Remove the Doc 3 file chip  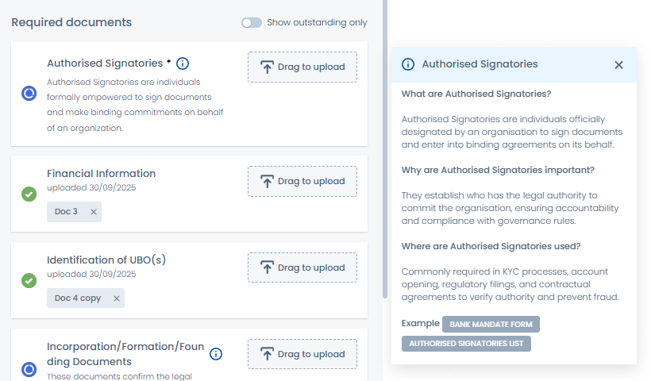tap(93, 212)
